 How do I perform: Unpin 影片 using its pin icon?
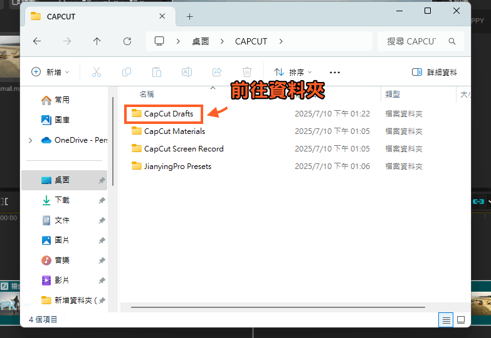[102, 280]
